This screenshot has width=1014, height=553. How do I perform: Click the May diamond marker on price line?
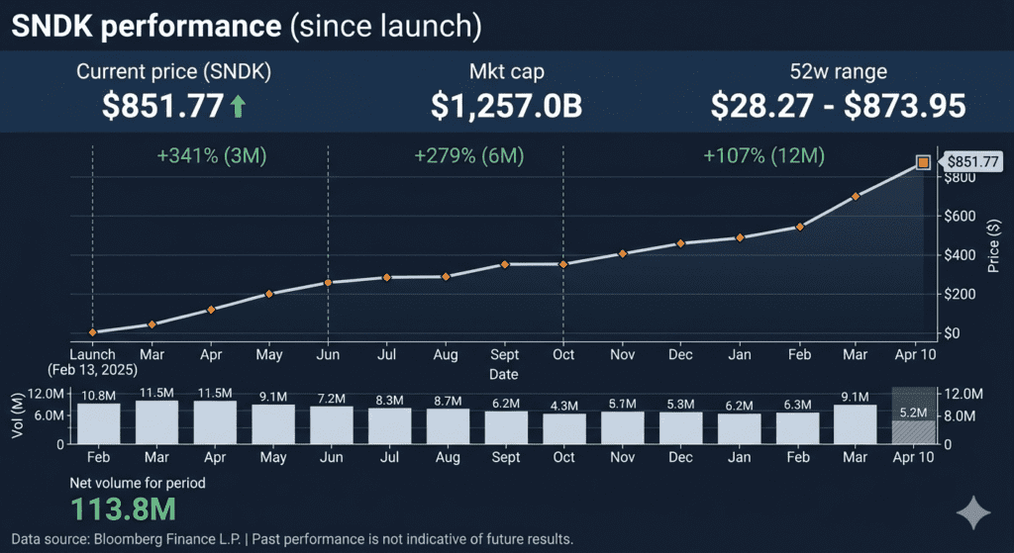tap(268, 294)
